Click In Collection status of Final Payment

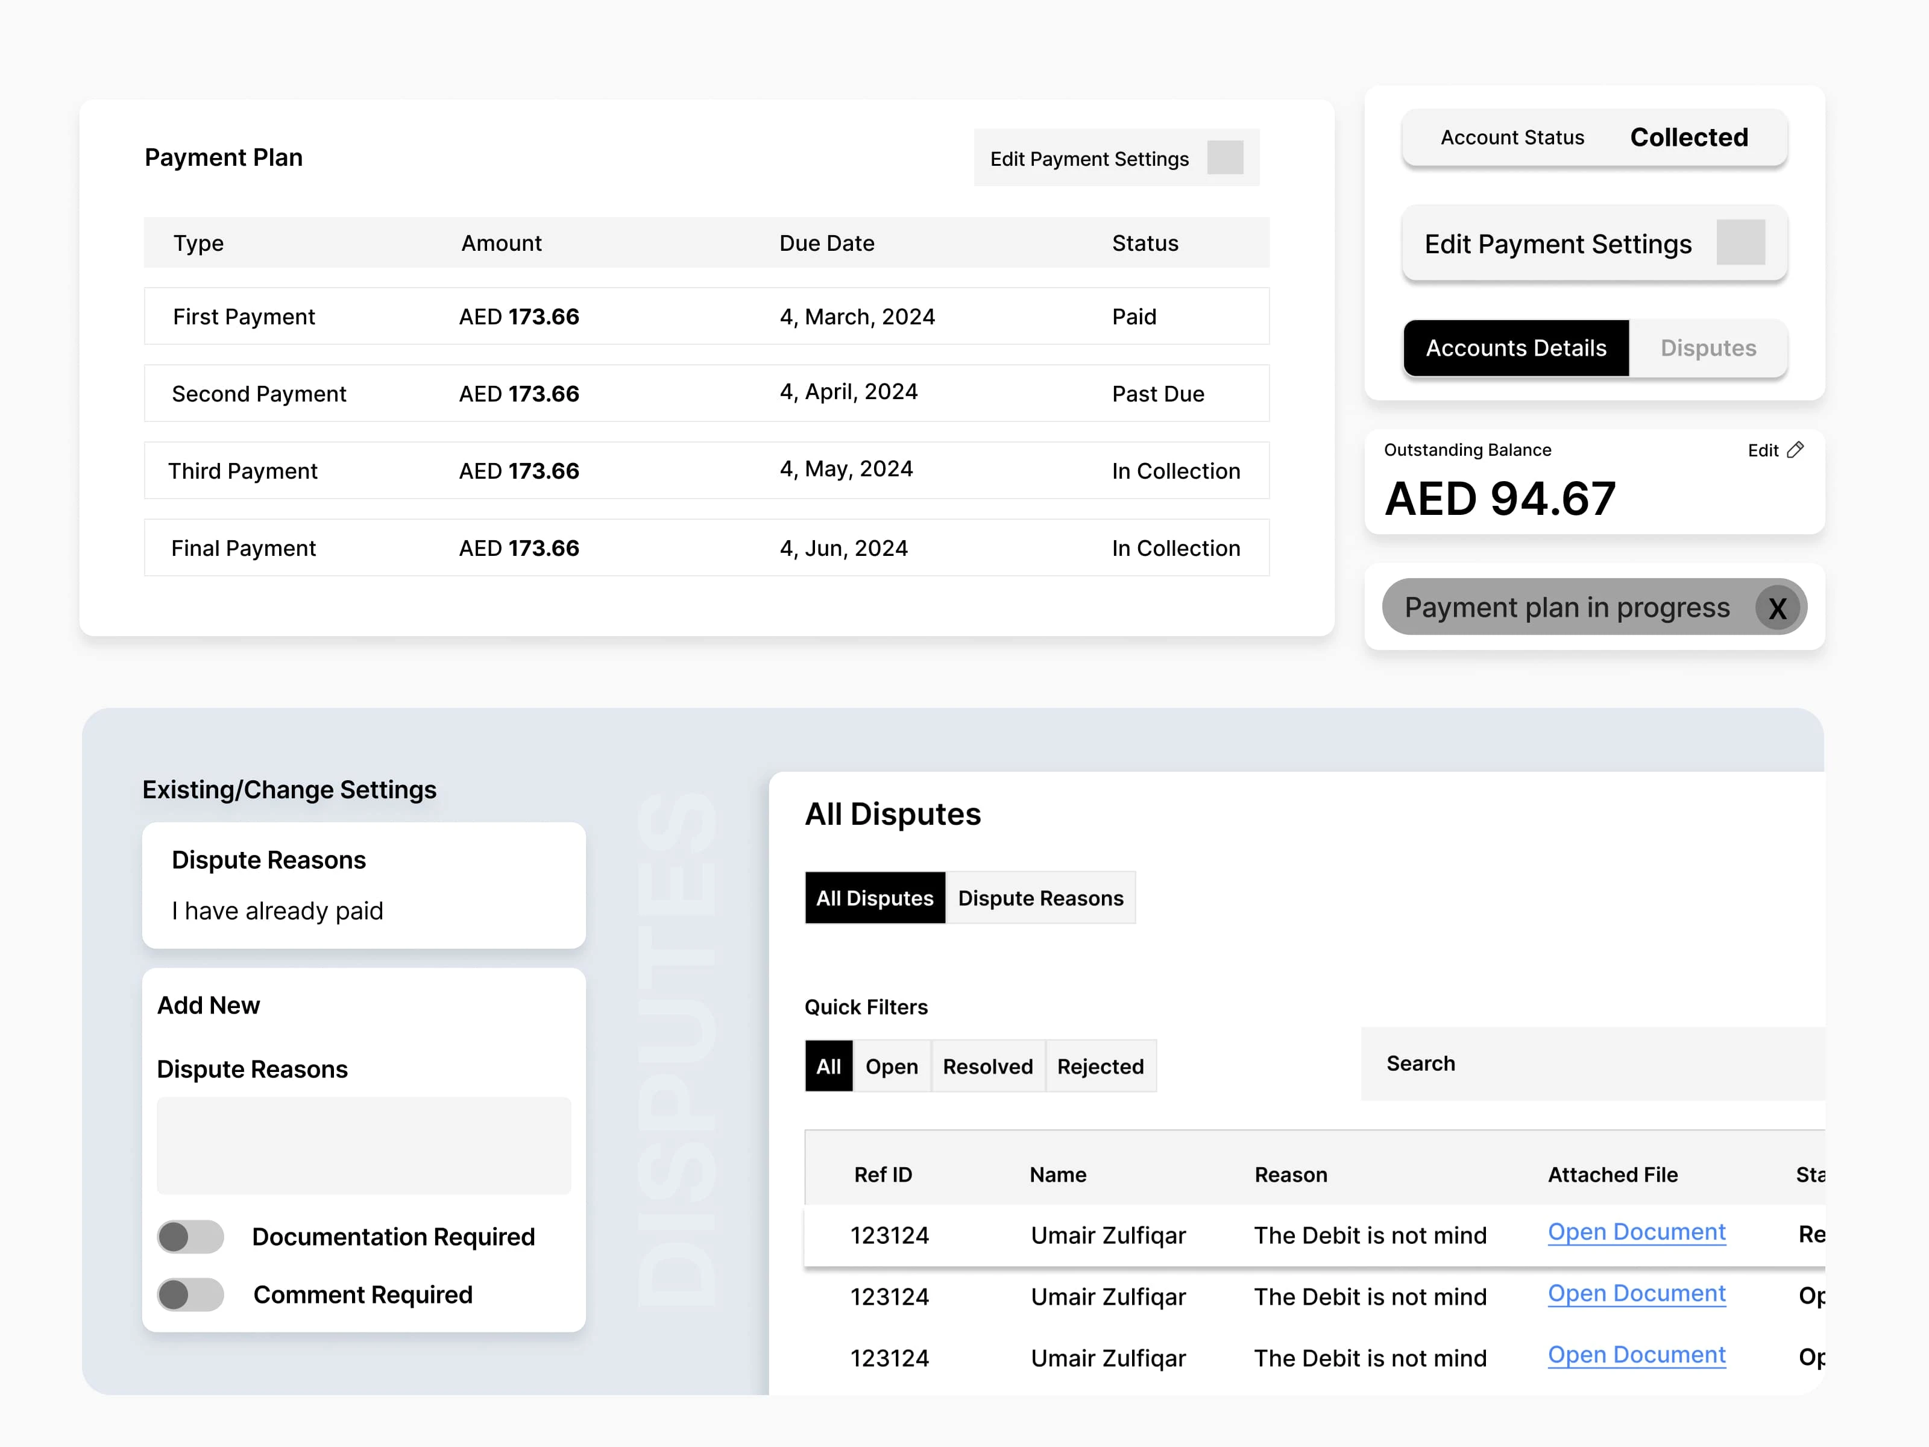1175,549
